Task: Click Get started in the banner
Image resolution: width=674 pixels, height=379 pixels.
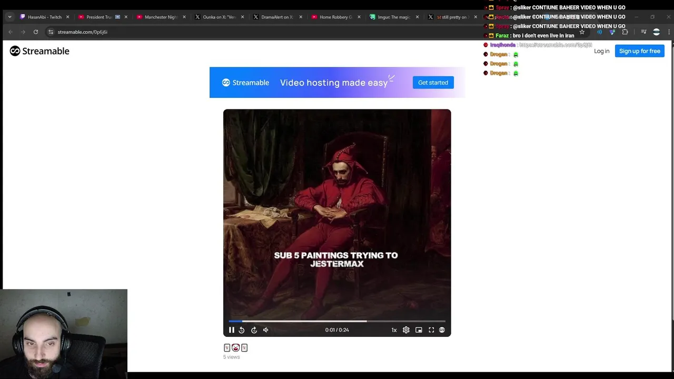Action: pos(433,83)
